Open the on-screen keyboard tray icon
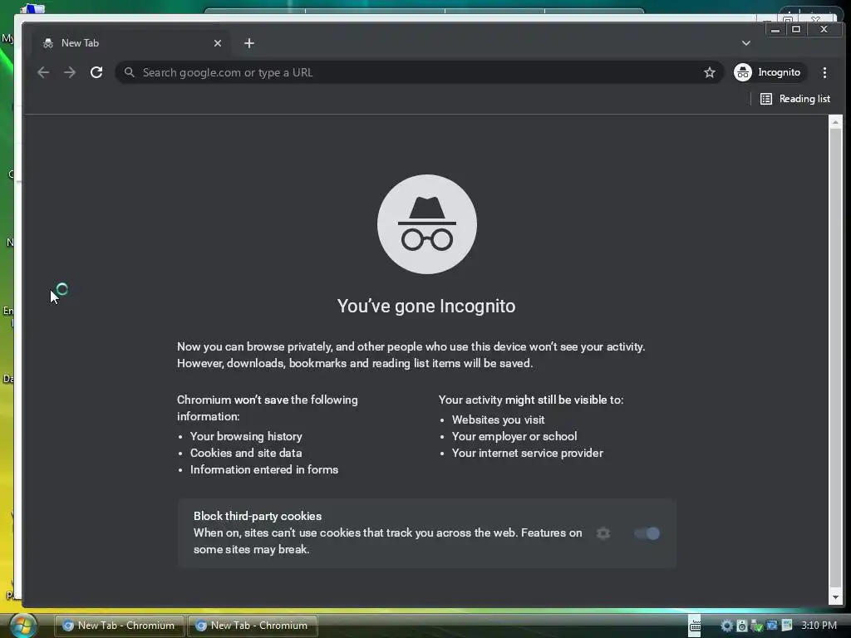 point(695,626)
